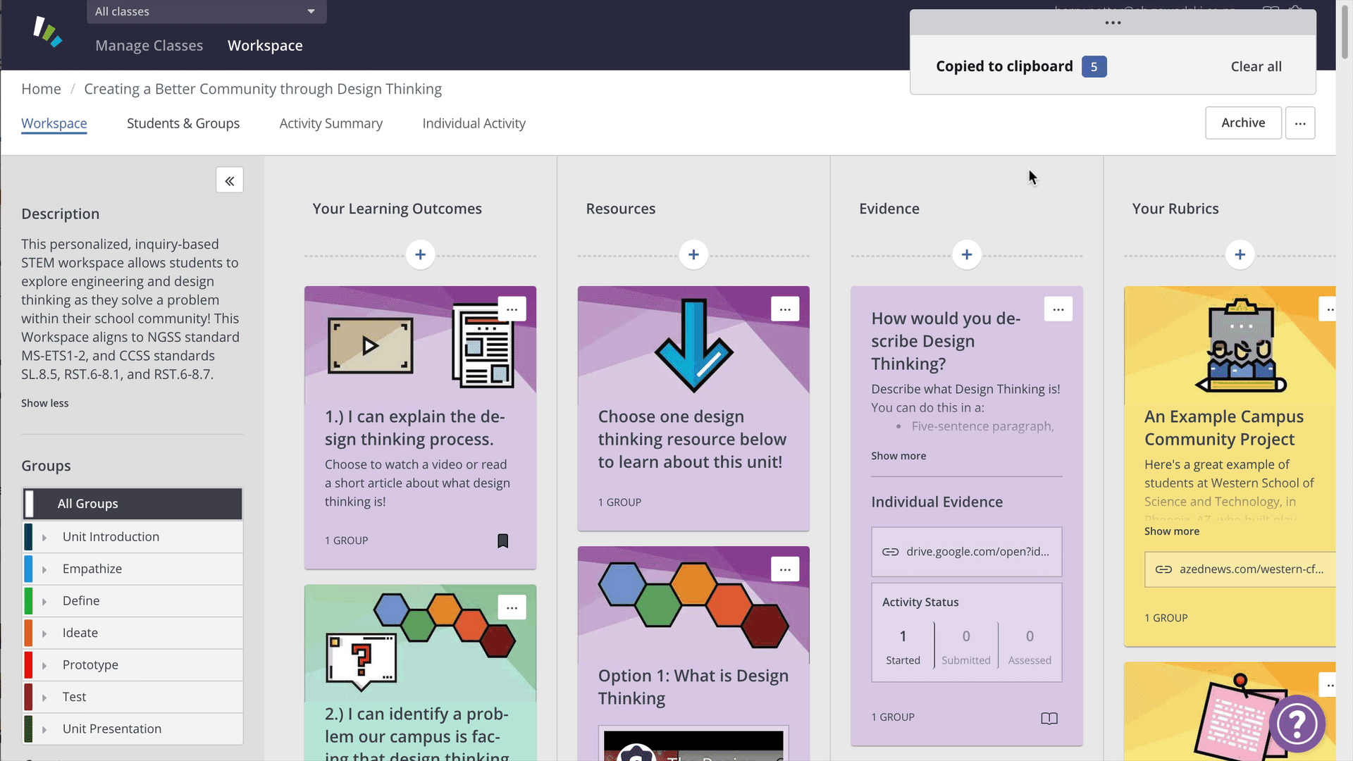Open options on 'I can explain' outcome card

(x=512, y=309)
